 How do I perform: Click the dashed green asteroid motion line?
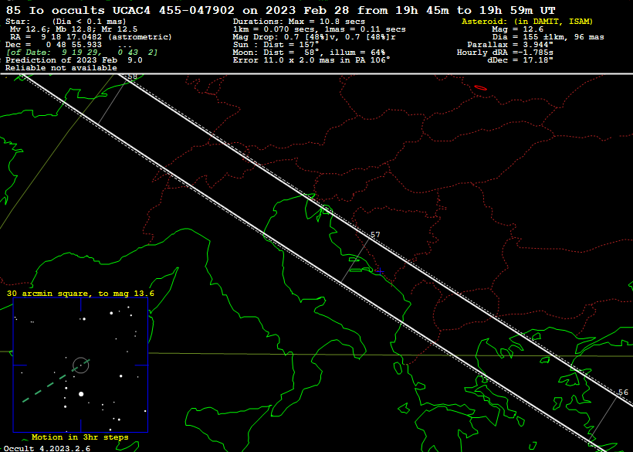pyautogui.click(x=56, y=381)
